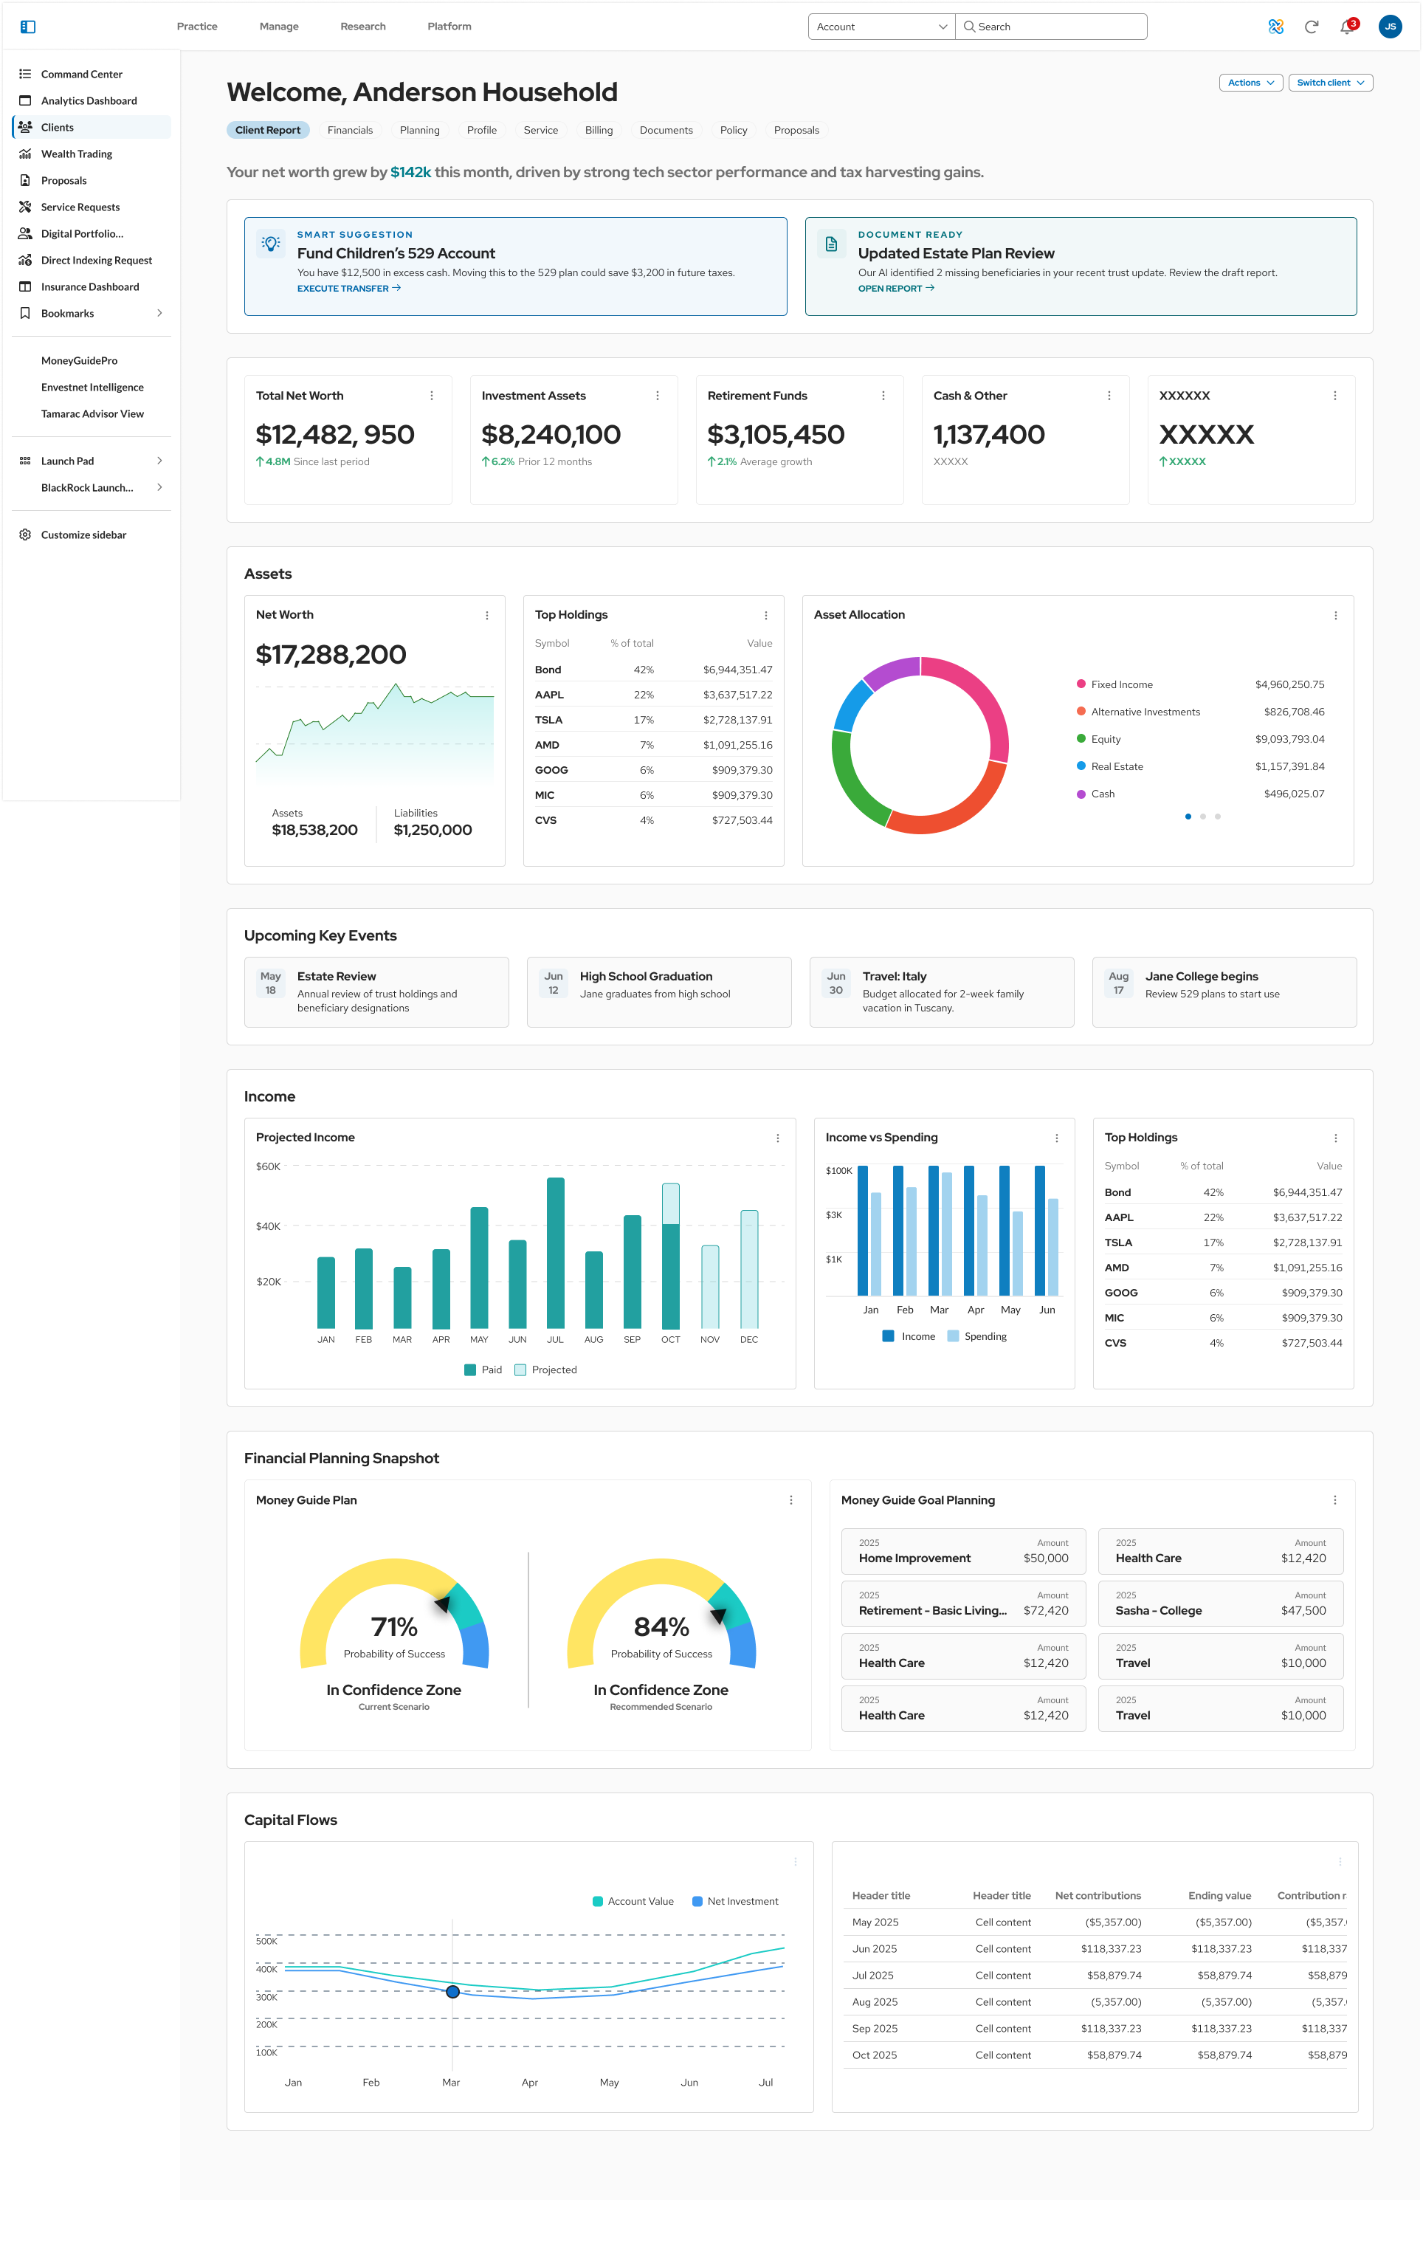Click the Search input field
Viewport: 1423px width, 2265px height.
tap(1050, 27)
